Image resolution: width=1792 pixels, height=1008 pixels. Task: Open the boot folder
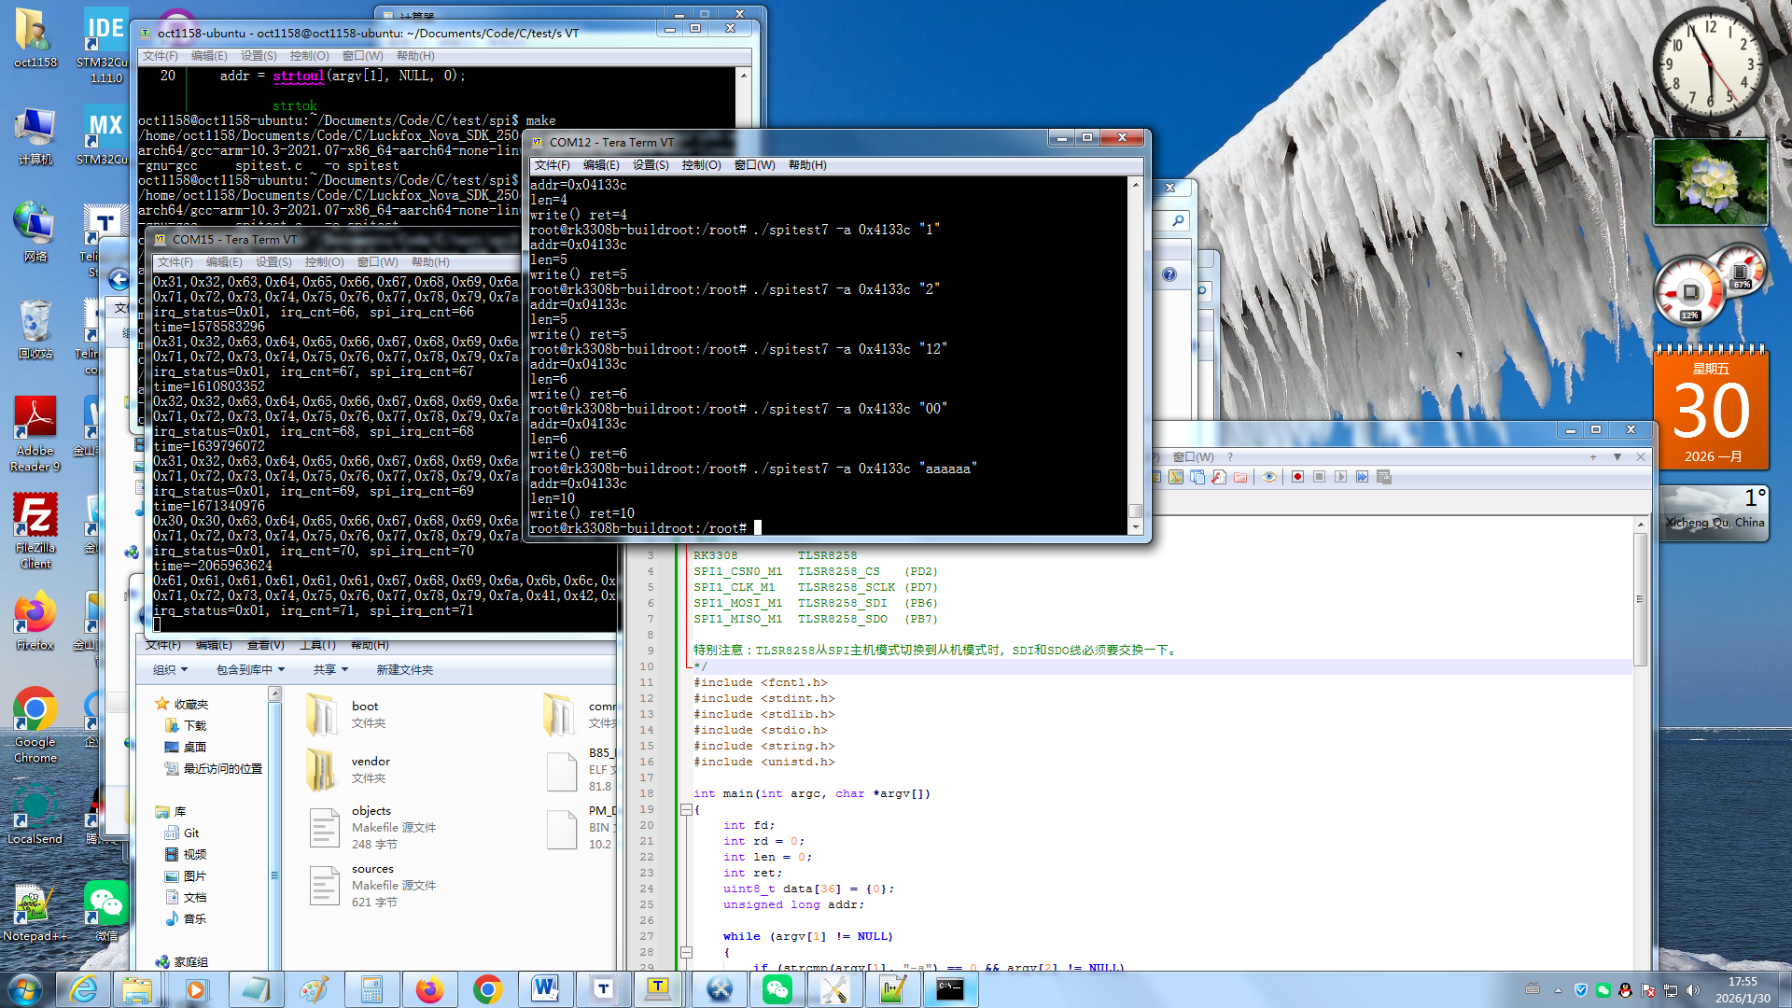coord(323,715)
